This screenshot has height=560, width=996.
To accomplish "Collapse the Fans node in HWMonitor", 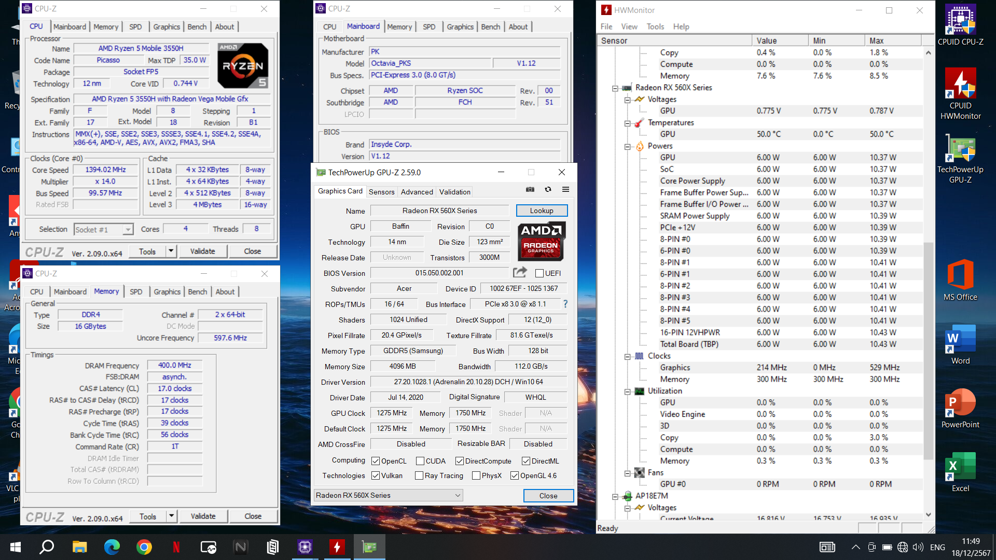I will 627,473.
